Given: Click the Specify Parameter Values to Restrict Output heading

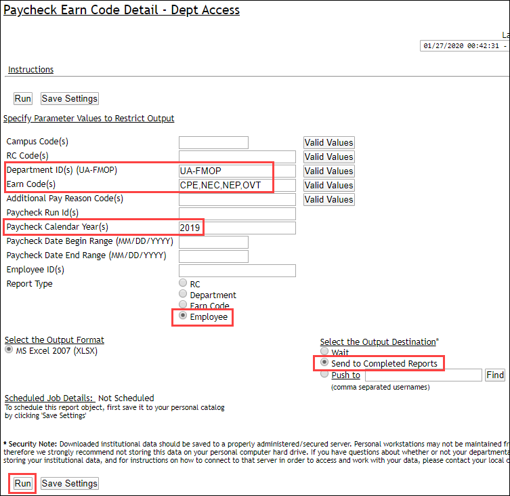Looking at the screenshot, I should 89,118.
